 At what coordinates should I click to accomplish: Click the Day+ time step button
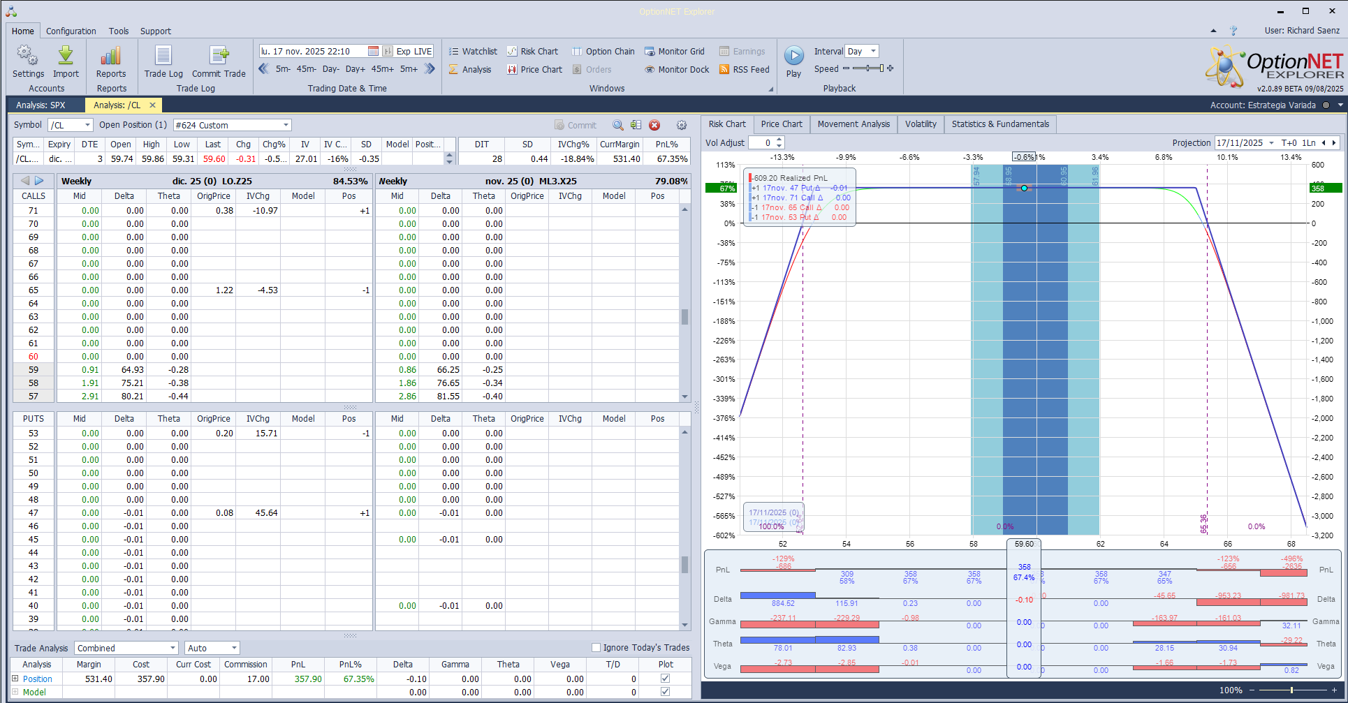pyautogui.click(x=355, y=69)
